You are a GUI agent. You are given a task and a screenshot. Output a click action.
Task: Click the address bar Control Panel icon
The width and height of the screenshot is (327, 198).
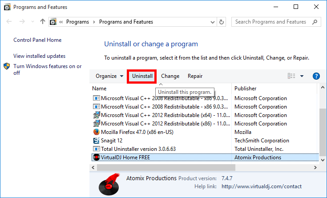(x=53, y=22)
